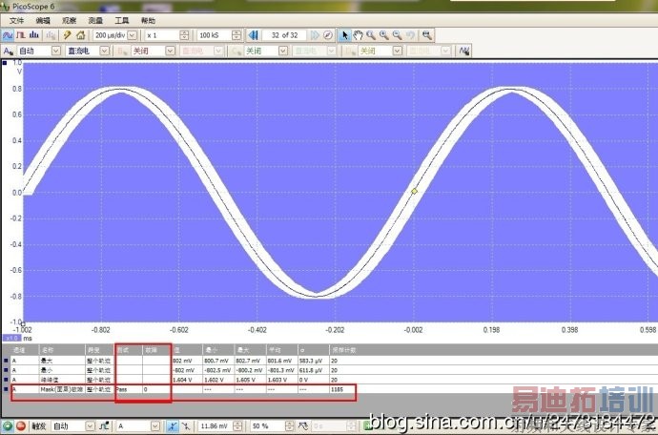Click the 32 of 32 buffer field
This screenshot has height=435, width=658.
point(284,35)
